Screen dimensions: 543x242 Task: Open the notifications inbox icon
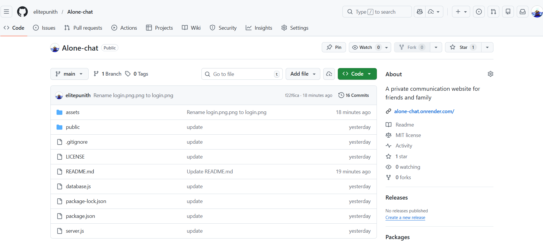click(522, 12)
